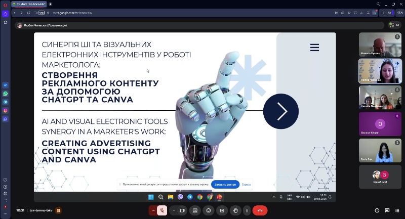This screenshot has width=405, height=219.
Task: Toggle the camera in Meet controls
Action: 182,210
